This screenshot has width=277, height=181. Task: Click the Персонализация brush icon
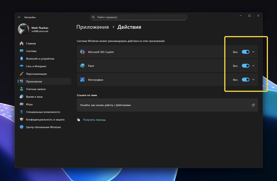(22, 74)
